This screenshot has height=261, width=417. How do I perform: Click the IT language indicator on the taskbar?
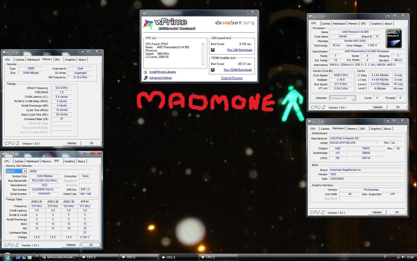(x=385, y=257)
